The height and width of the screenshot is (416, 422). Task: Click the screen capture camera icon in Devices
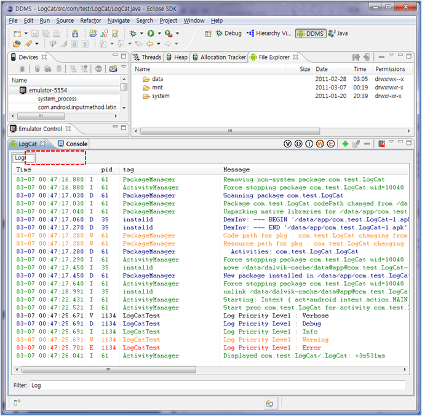(x=113, y=69)
